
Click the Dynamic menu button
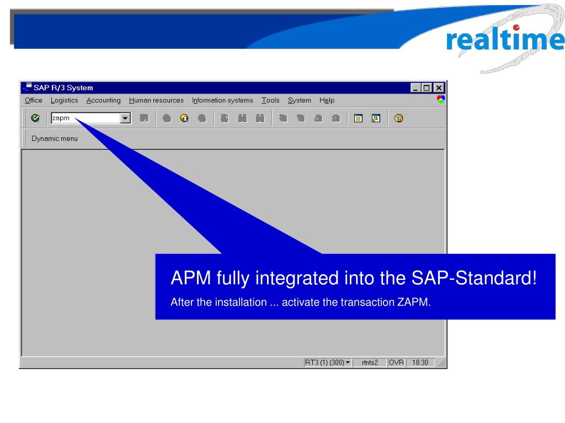(55, 138)
